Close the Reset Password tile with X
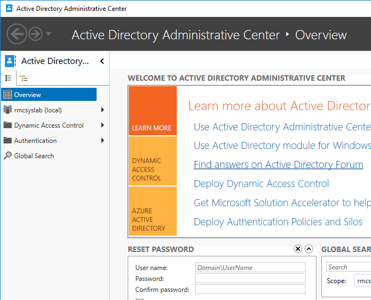The height and width of the screenshot is (300, 371). point(298,249)
